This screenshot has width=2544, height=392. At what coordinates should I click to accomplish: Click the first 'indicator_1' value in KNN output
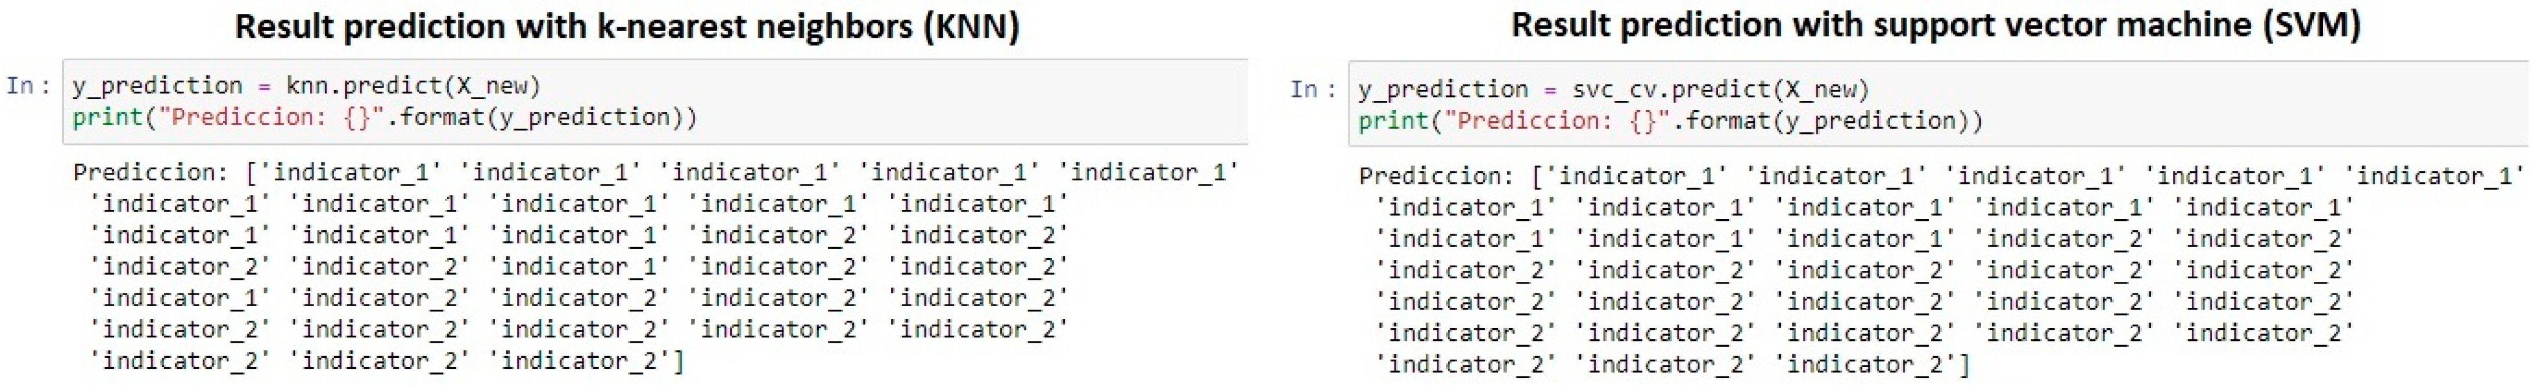click(349, 173)
